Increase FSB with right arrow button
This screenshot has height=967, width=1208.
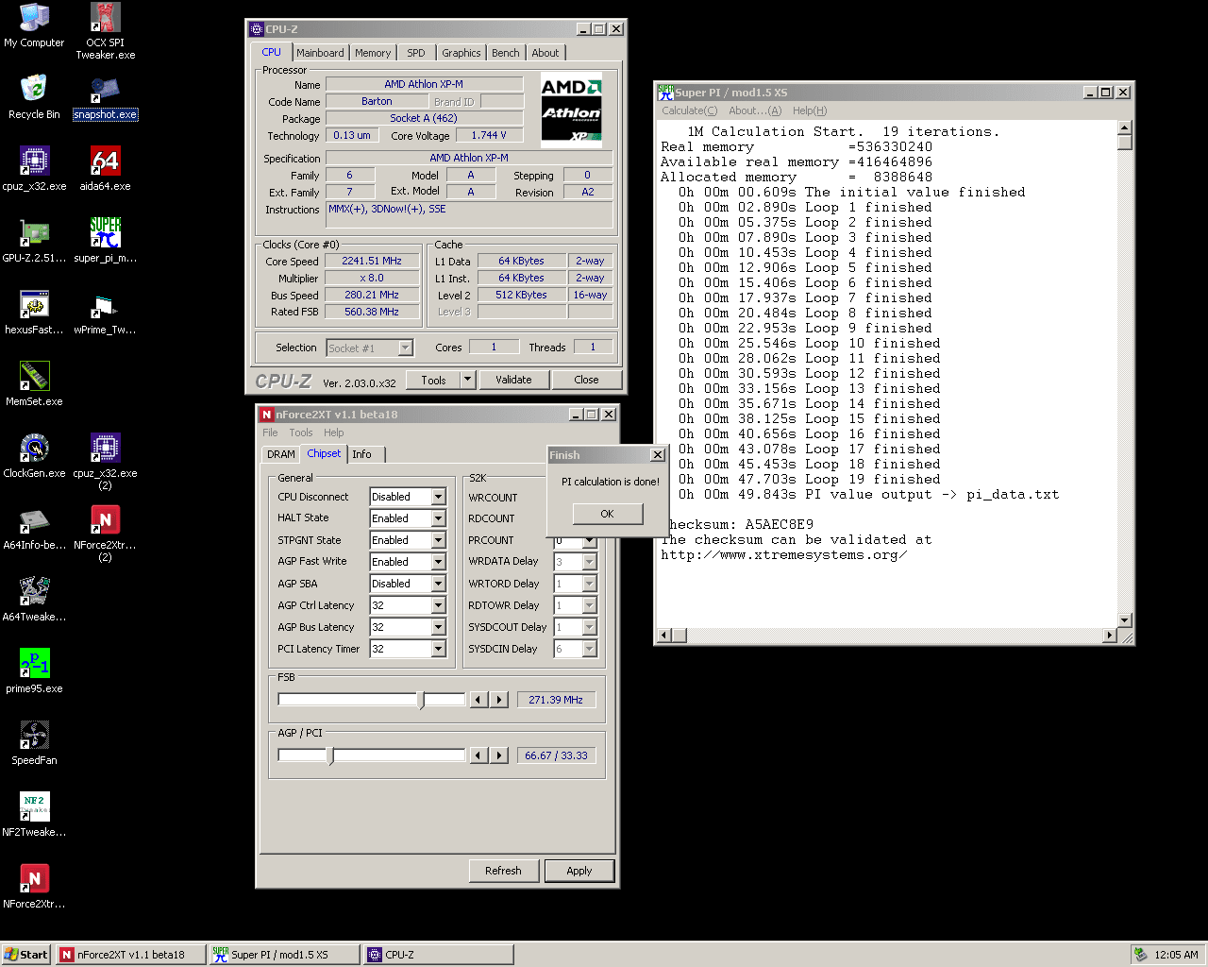(500, 700)
